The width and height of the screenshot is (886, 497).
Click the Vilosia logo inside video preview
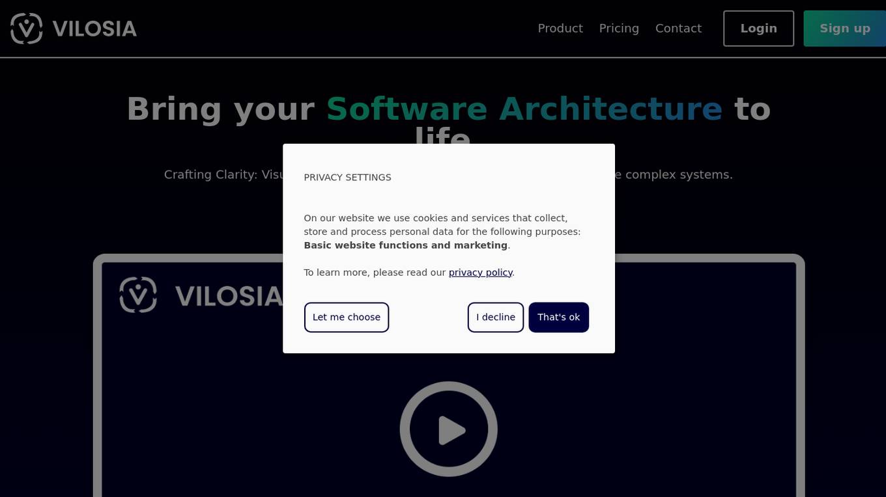tap(202, 295)
